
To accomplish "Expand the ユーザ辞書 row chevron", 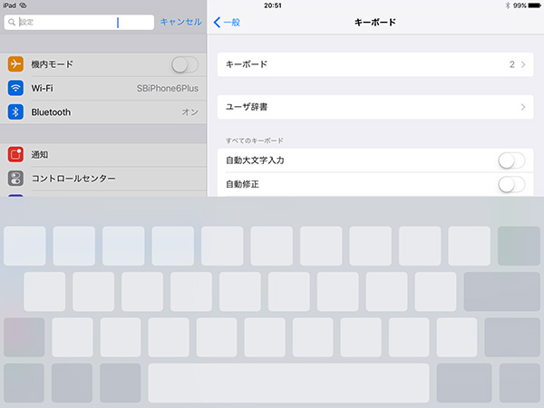I will point(523,107).
